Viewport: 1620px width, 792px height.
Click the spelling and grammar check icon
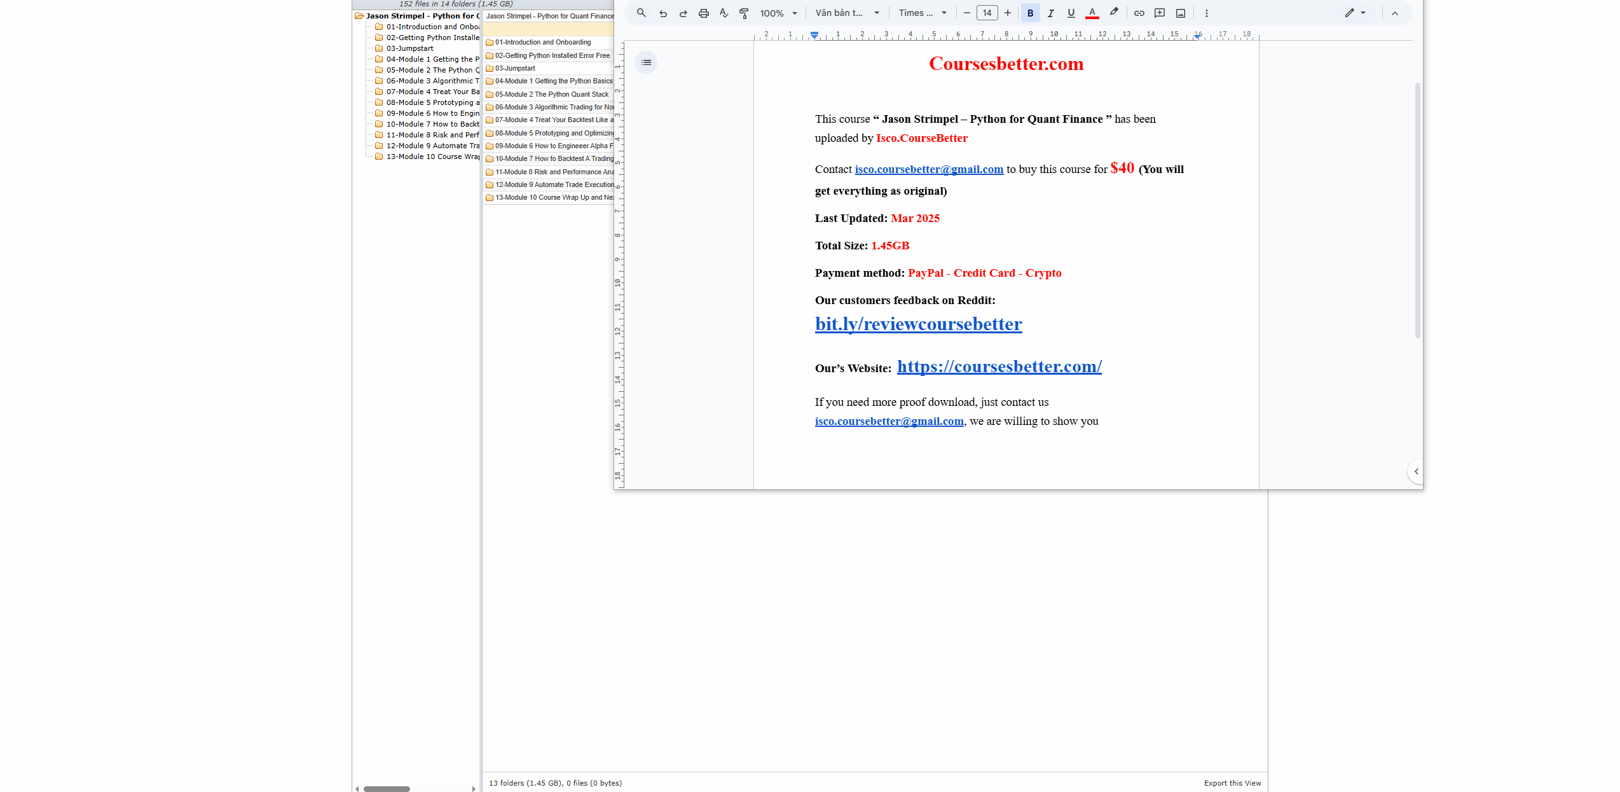coord(724,13)
